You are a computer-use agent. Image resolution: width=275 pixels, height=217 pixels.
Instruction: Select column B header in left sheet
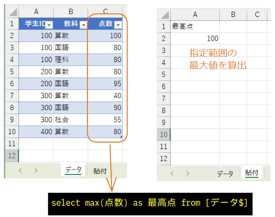tap(70, 12)
